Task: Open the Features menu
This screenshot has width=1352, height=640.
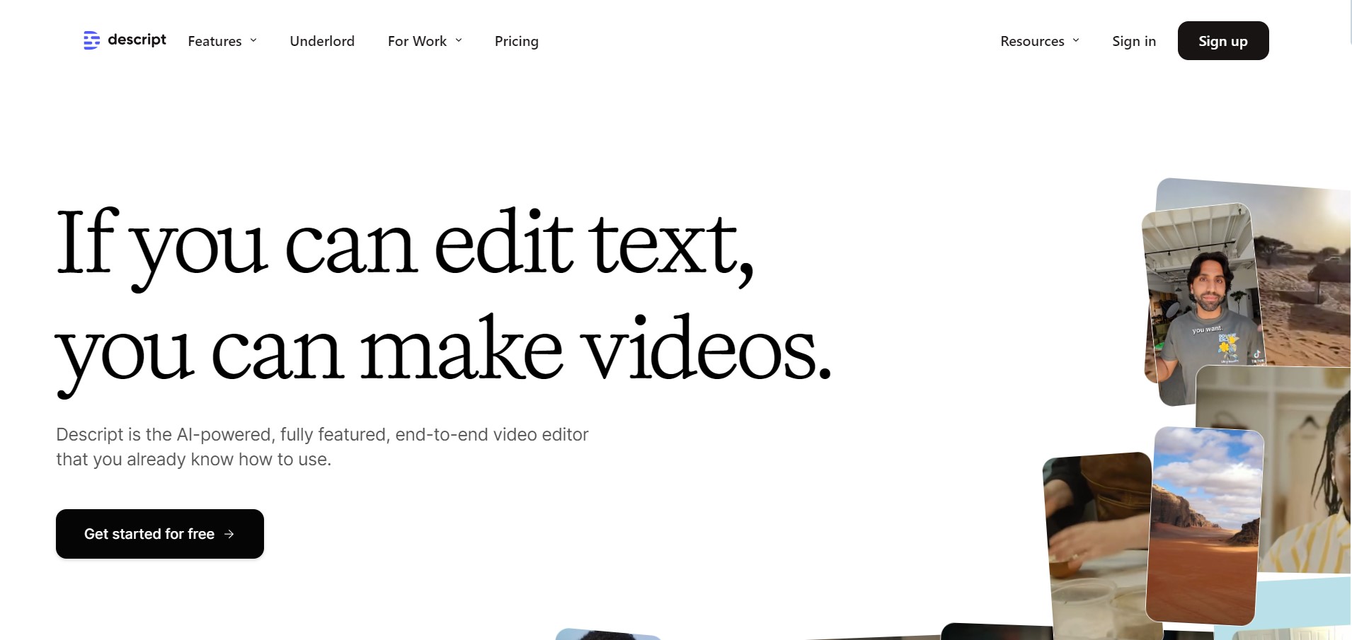Action: pyautogui.click(x=214, y=41)
